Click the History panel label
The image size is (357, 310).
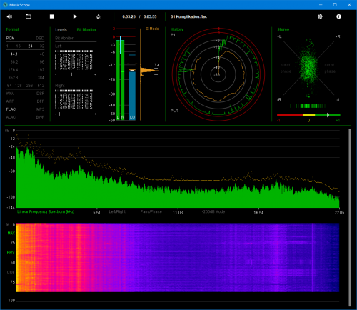[x=177, y=29]
